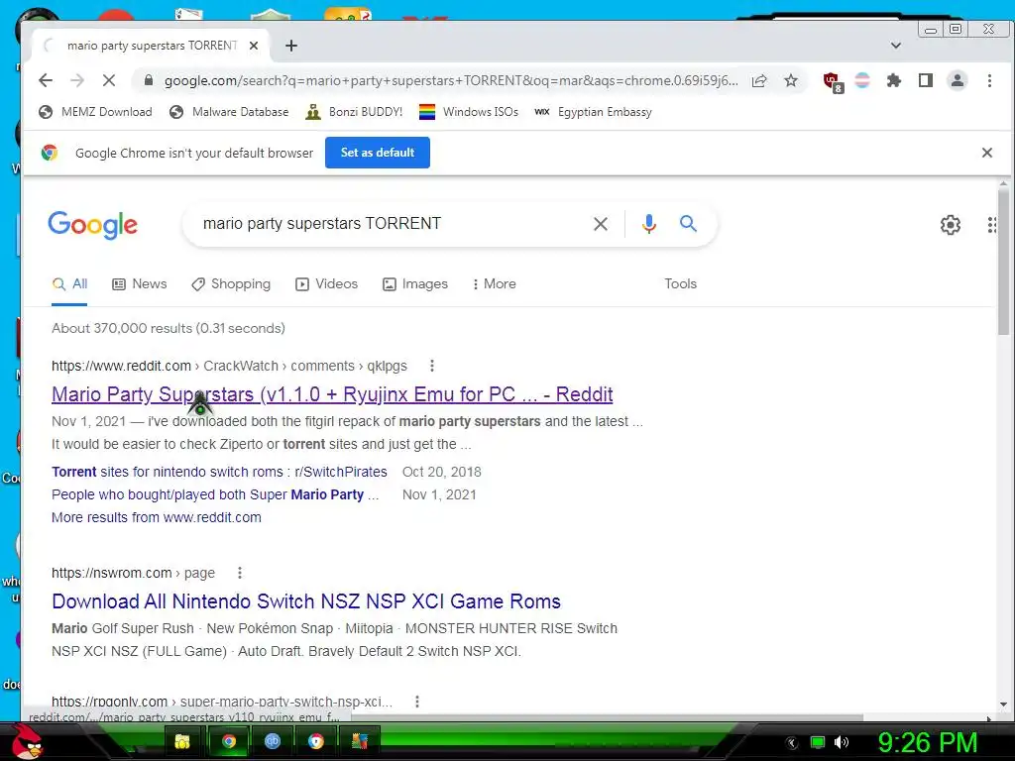Expand the More search categories

[494, 284]
